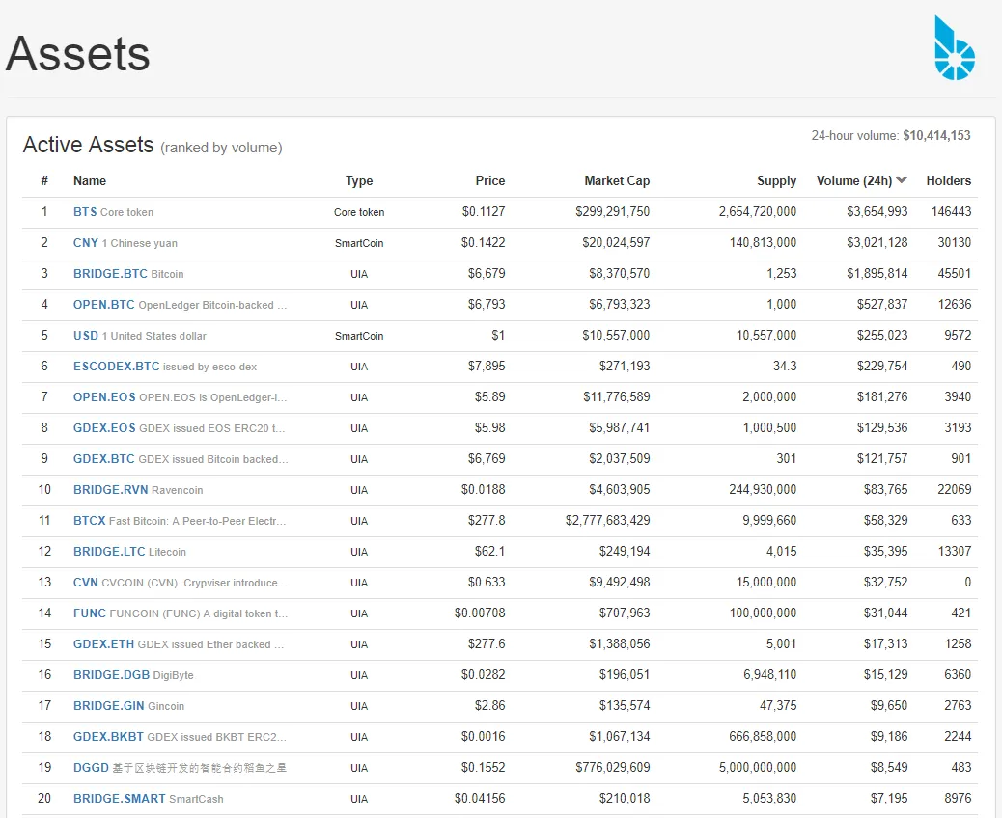This screenshot has height=818, width=1002.
Task: Click Core token type in BTS row
Action: [359, 212]
